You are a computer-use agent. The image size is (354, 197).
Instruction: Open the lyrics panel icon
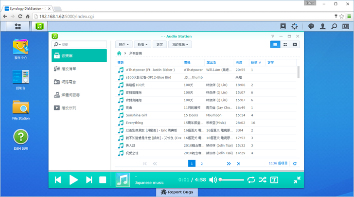274,180
